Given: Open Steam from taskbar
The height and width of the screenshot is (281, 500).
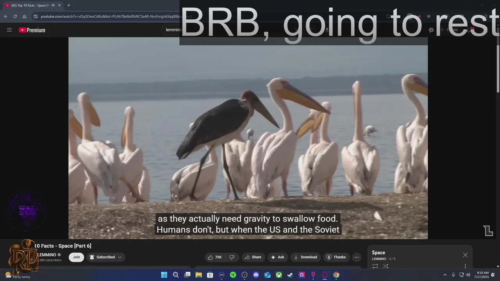Looking at the screenshot, I should [x=290, y=275].
